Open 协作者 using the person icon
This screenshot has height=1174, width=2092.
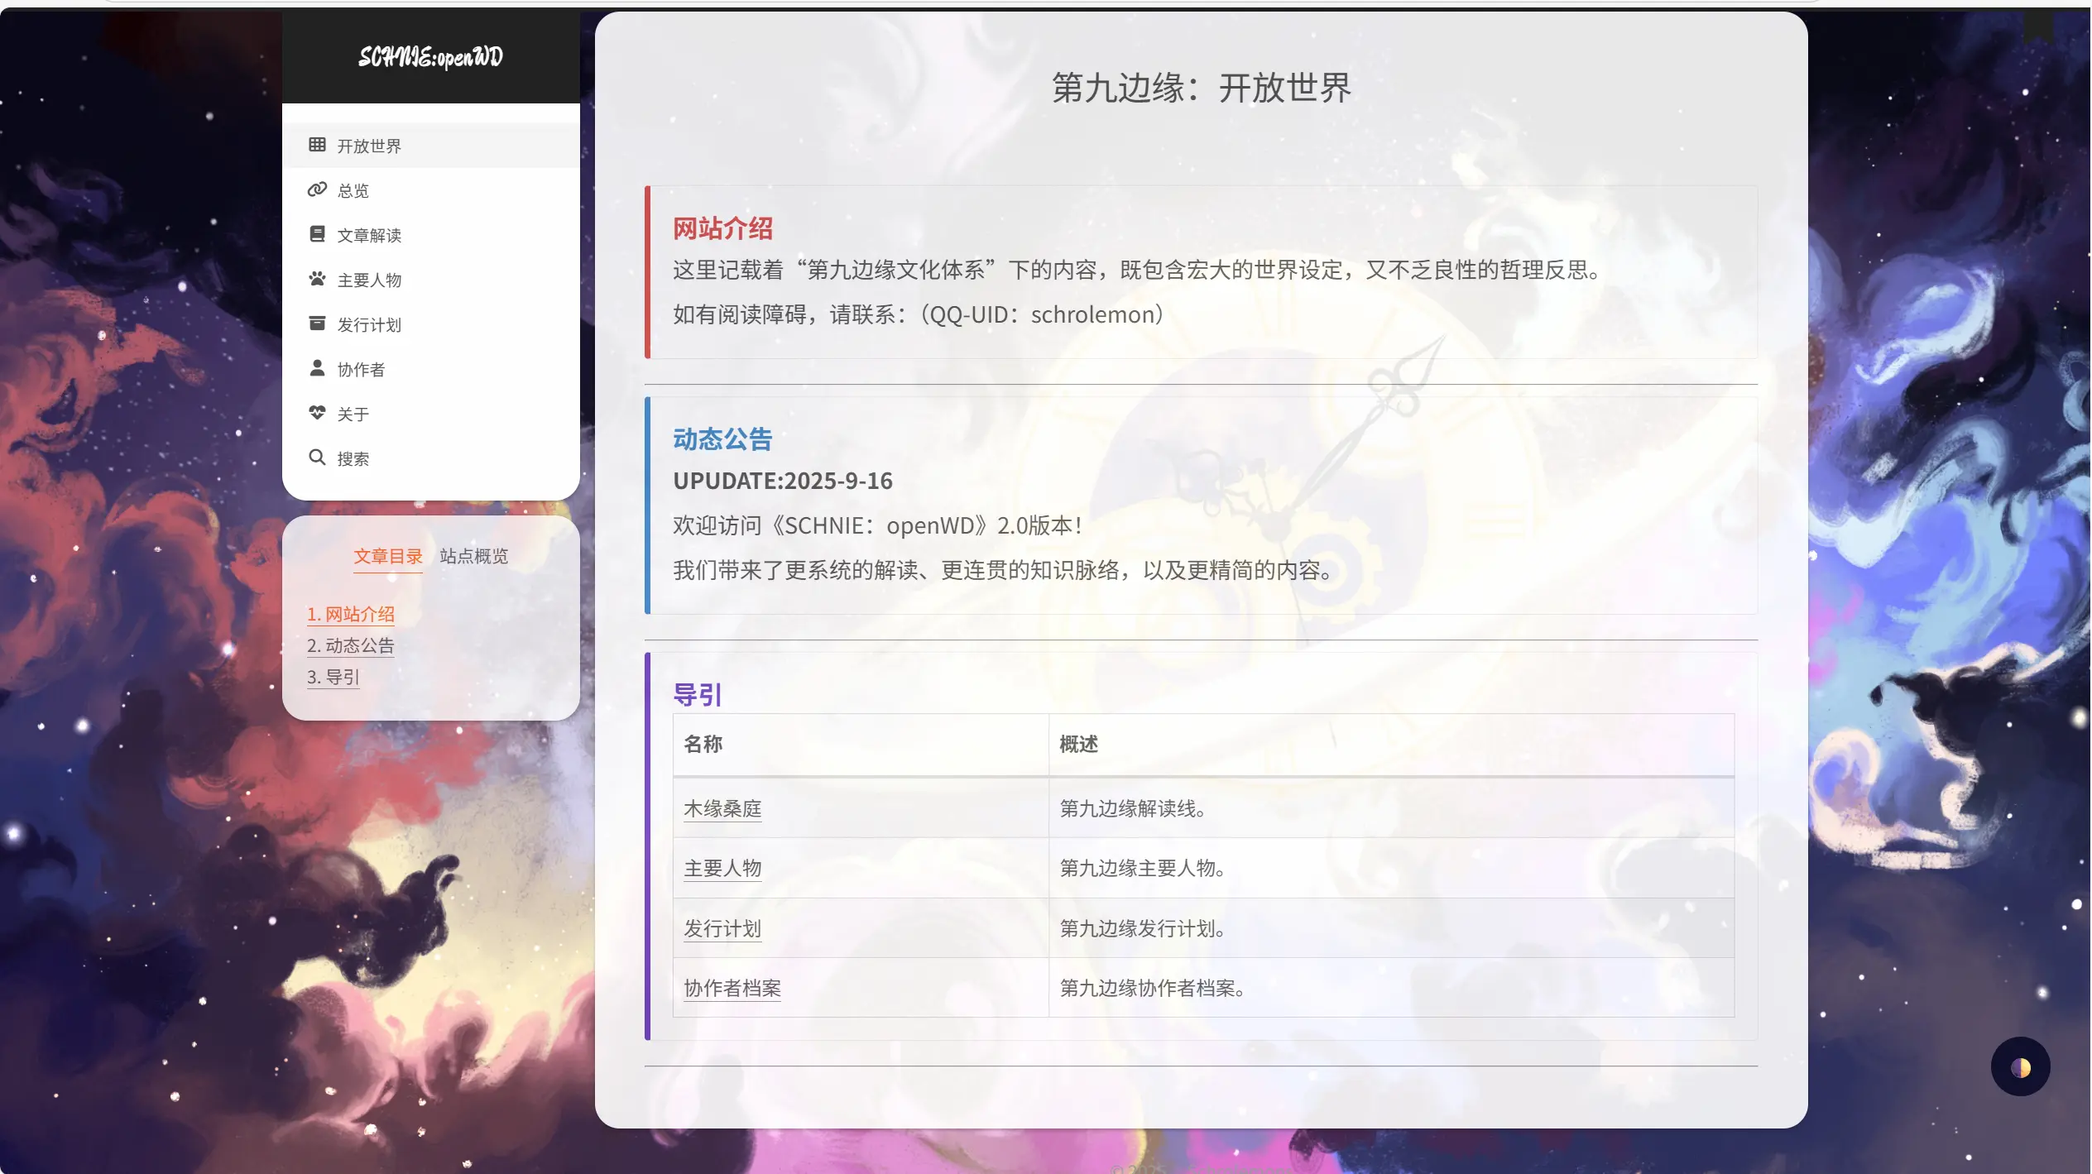[317, 368]
